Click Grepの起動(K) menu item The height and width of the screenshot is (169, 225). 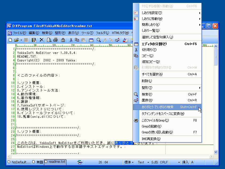(167, 126)
